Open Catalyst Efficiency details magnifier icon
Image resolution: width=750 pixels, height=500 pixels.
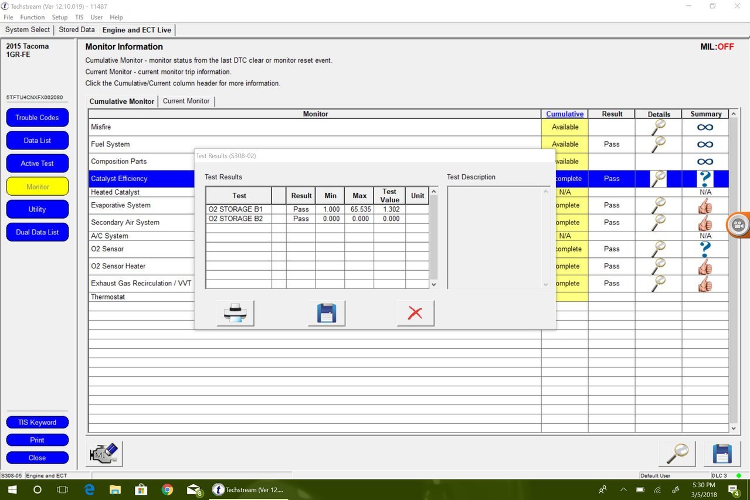pyautogui.click(x=659, y=179)
